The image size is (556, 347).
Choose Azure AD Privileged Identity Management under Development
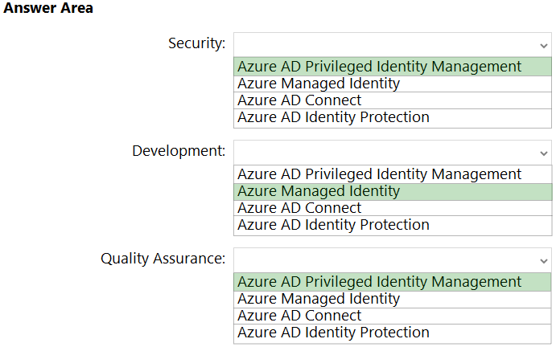[x=379, y=174]
